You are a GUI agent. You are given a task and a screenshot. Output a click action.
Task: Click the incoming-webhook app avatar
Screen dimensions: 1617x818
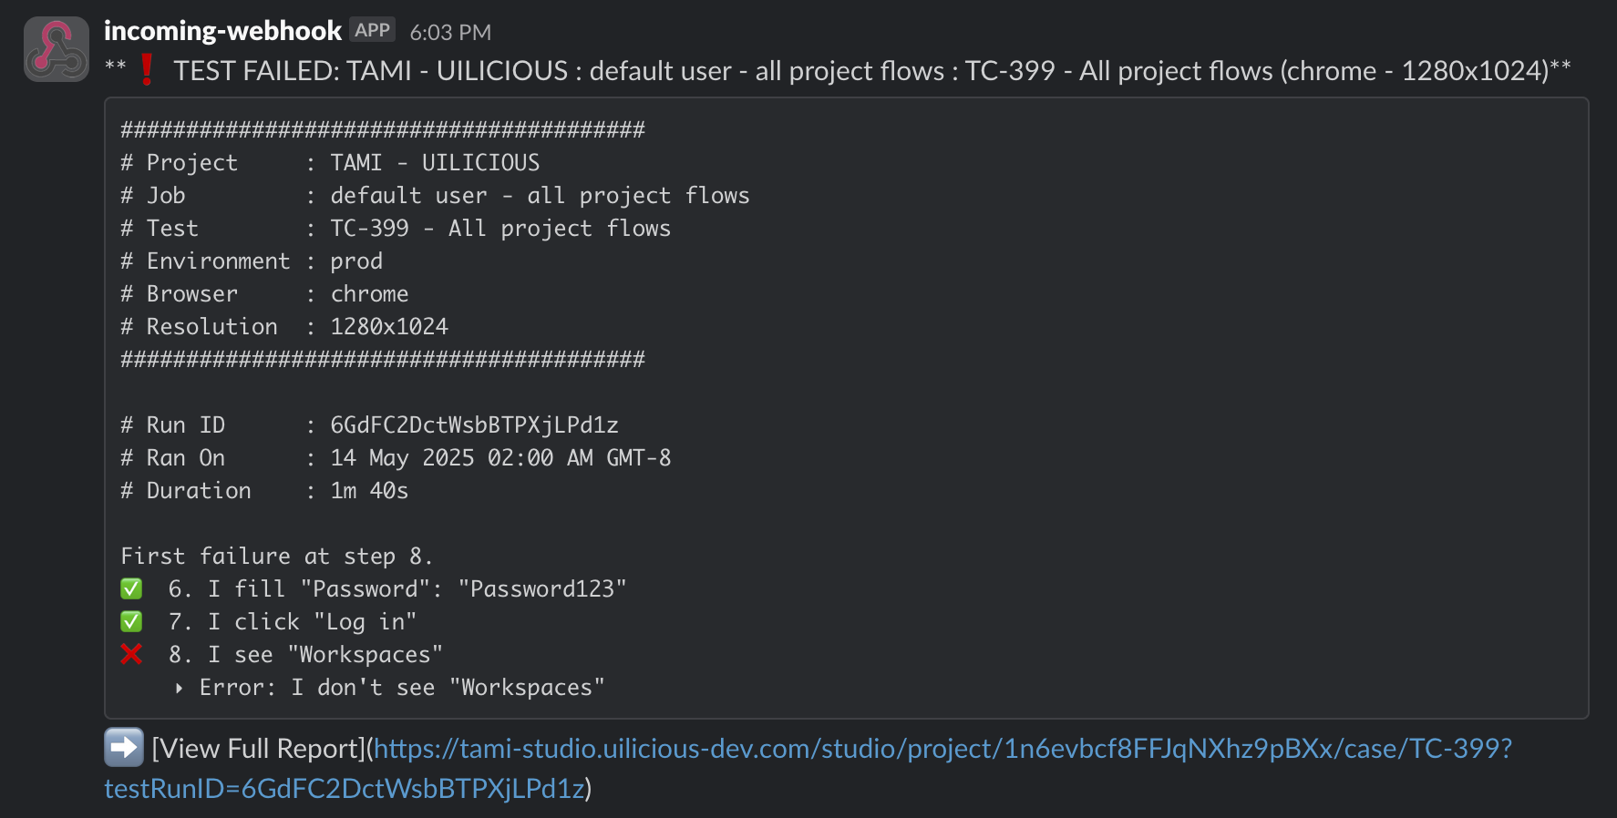point(57,49)
